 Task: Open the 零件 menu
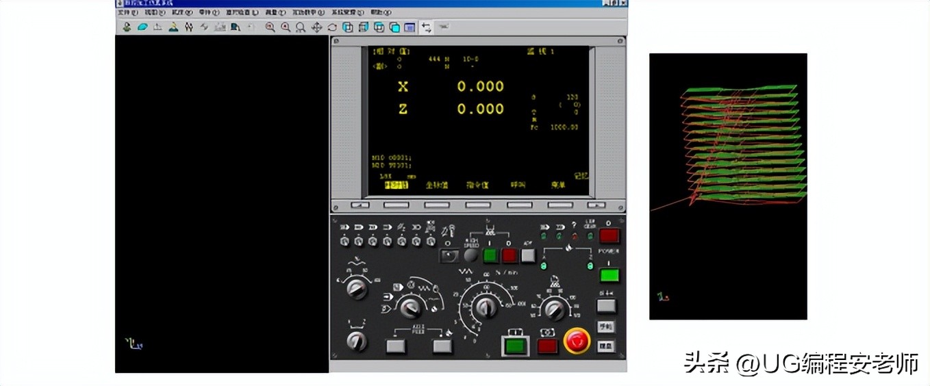209,12
